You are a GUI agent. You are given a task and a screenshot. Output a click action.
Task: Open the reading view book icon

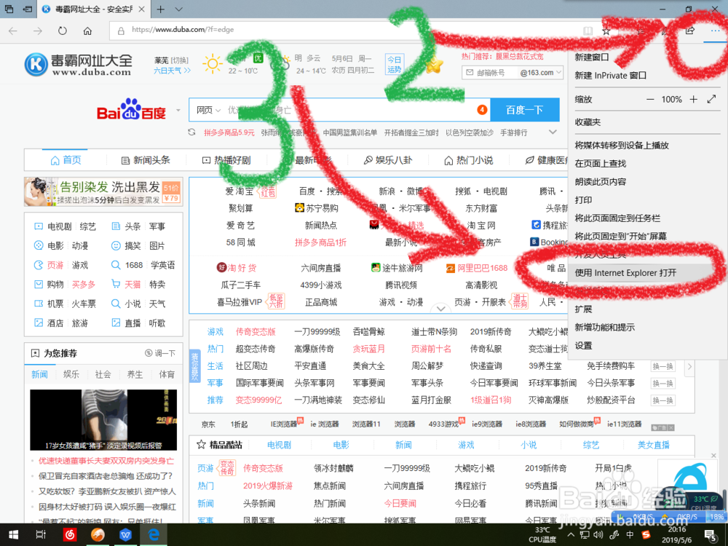(x=587, y=31)
